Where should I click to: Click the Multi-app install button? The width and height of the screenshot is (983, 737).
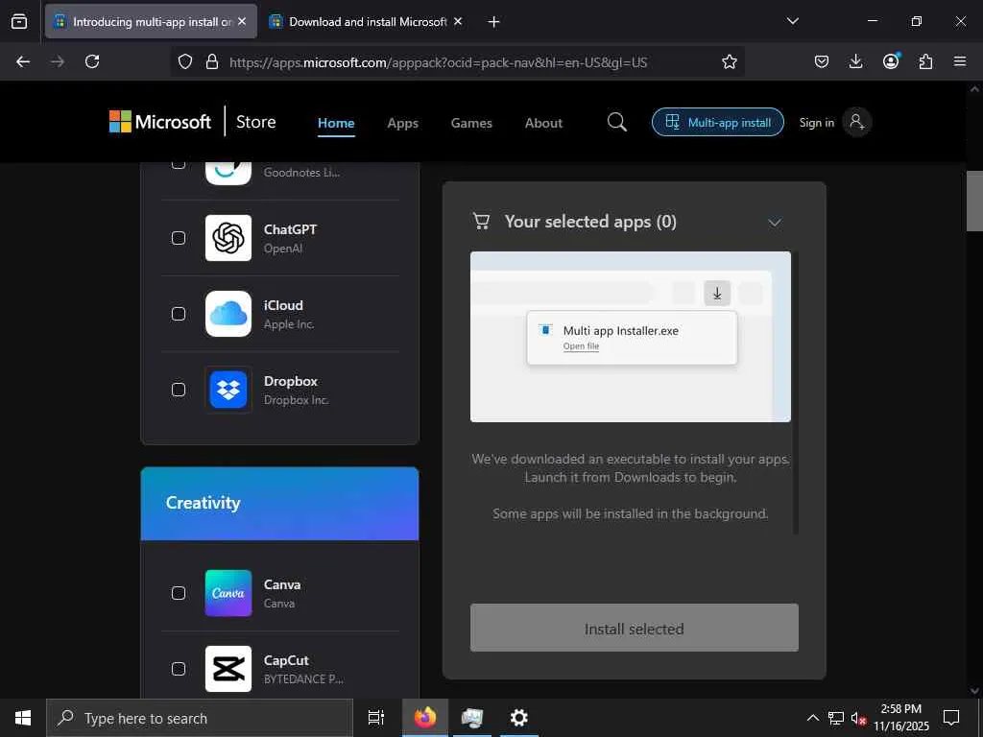[718, 122]
